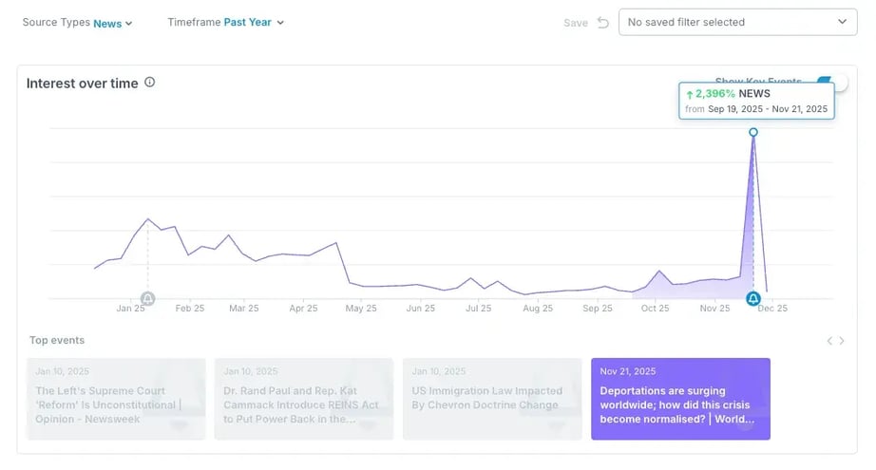Image resolution: width=876 pixels, height=470 pixels.
Task: Click the blue bell marker near Dec 25
Action: [753, 299]
